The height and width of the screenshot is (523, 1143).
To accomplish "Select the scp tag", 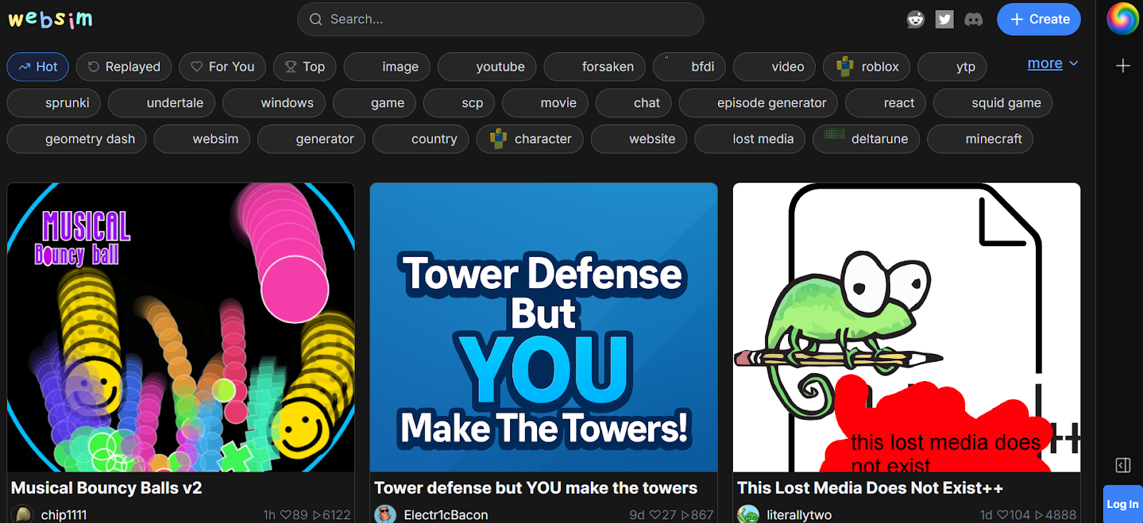I will click(x=459, y=103).
